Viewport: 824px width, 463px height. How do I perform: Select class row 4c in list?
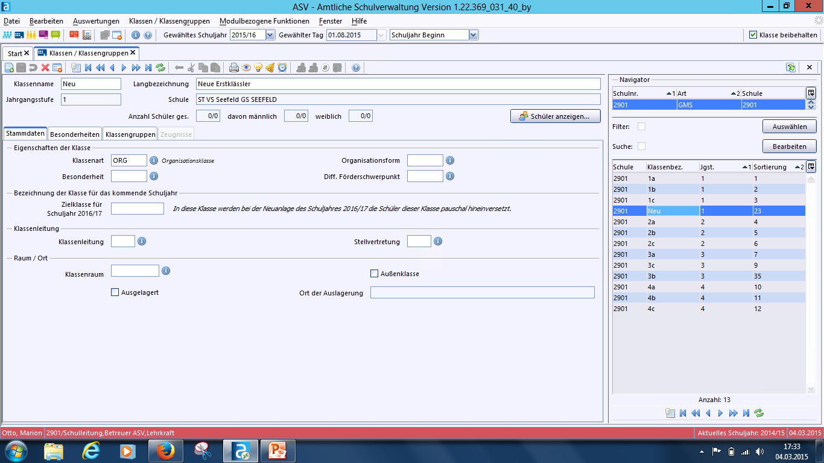(709, 309)
